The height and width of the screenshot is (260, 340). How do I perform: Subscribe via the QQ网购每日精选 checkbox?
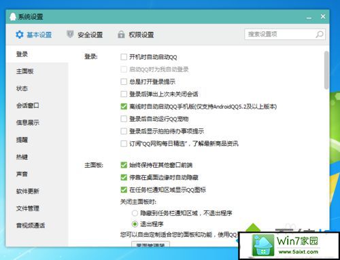tap(124, 143)
